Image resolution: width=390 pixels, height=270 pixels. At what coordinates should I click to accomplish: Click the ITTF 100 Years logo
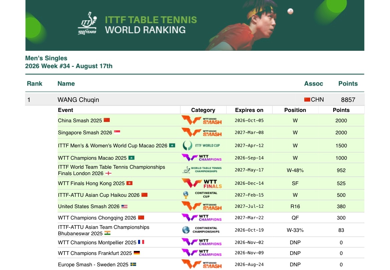(x=87, y=23)
